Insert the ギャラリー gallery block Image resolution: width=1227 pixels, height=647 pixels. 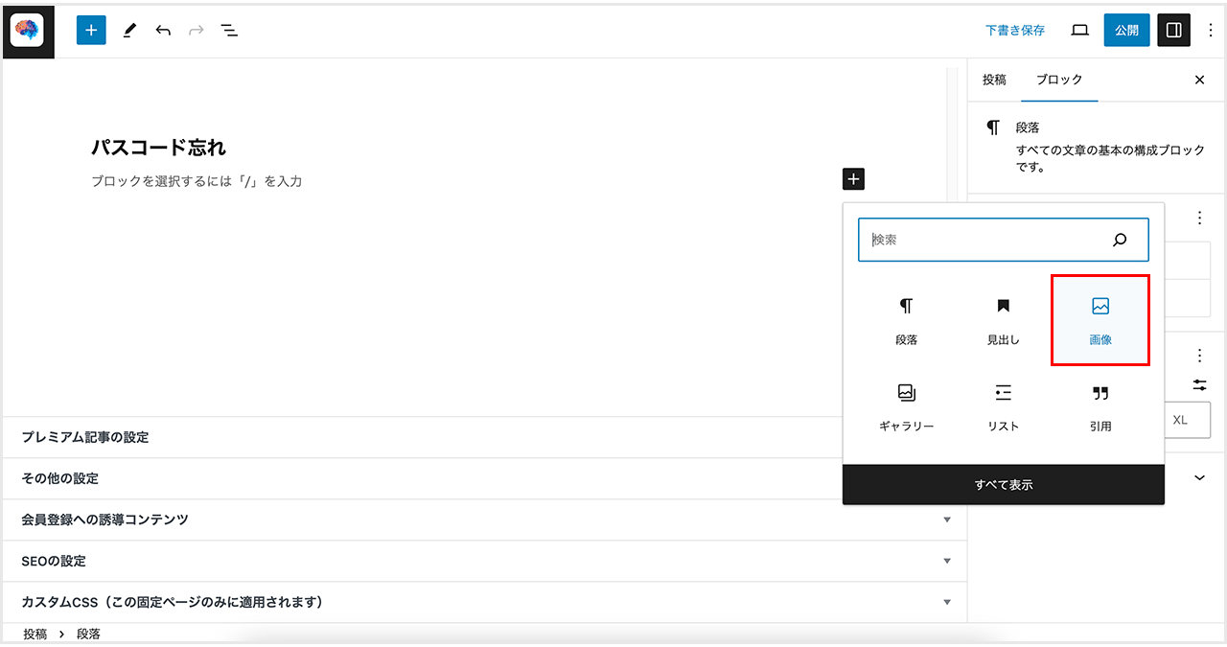click(906, 406)
